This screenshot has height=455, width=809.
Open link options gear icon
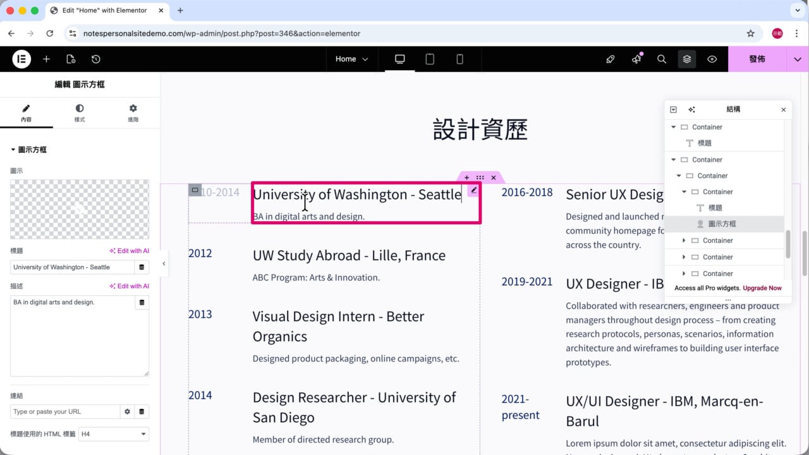tap(127, 411)
